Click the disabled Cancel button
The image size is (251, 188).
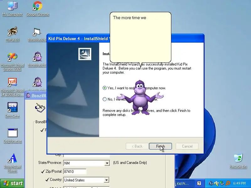[187, 146]
